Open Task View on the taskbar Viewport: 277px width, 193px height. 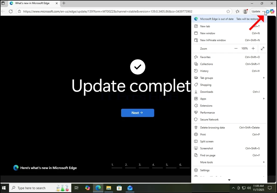tap(76, 188)
